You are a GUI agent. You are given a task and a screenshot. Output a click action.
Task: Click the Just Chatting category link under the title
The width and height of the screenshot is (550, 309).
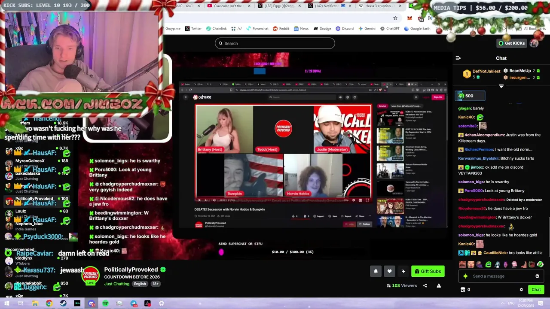pos(116,284)
